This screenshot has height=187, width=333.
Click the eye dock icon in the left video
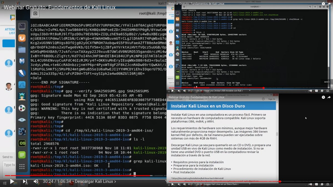(x=22, y=120)
